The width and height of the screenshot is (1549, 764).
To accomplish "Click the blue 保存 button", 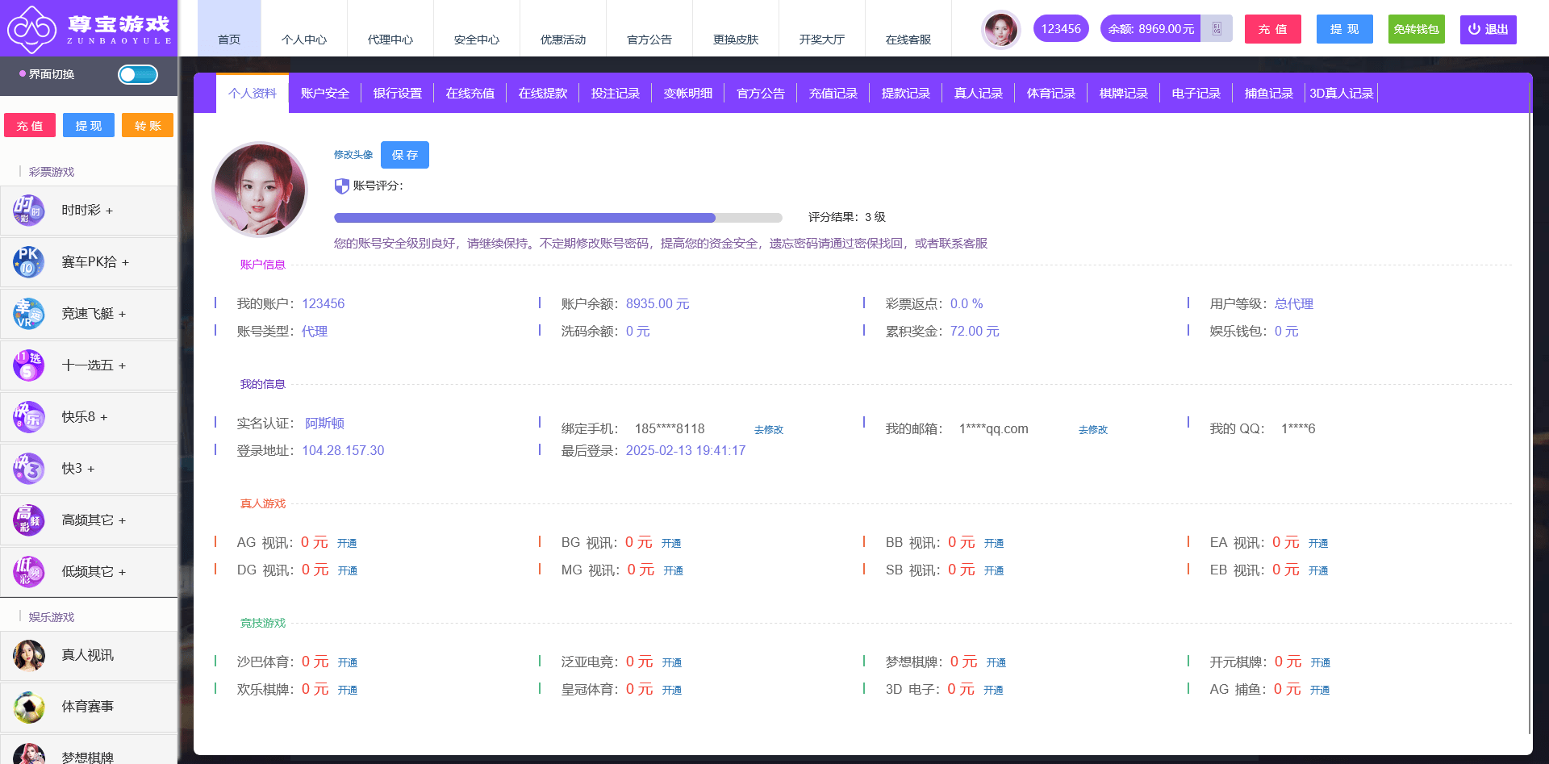I will coord(405,155).
